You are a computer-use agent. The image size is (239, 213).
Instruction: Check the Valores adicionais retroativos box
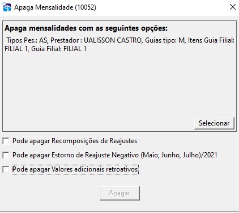point(6,169)
